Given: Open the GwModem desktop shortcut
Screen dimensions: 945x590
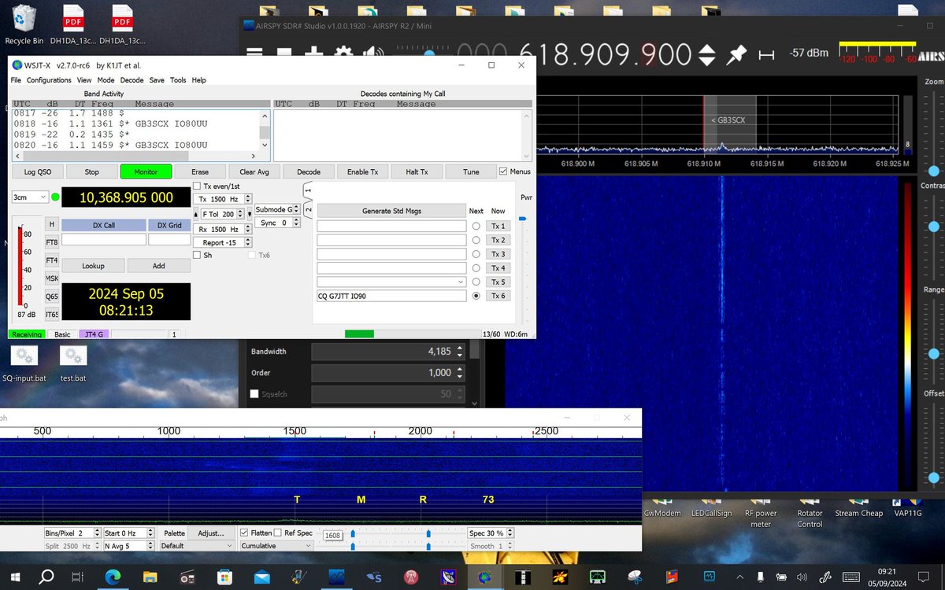Looking at the screenshot, I should (x=661, y=507).
